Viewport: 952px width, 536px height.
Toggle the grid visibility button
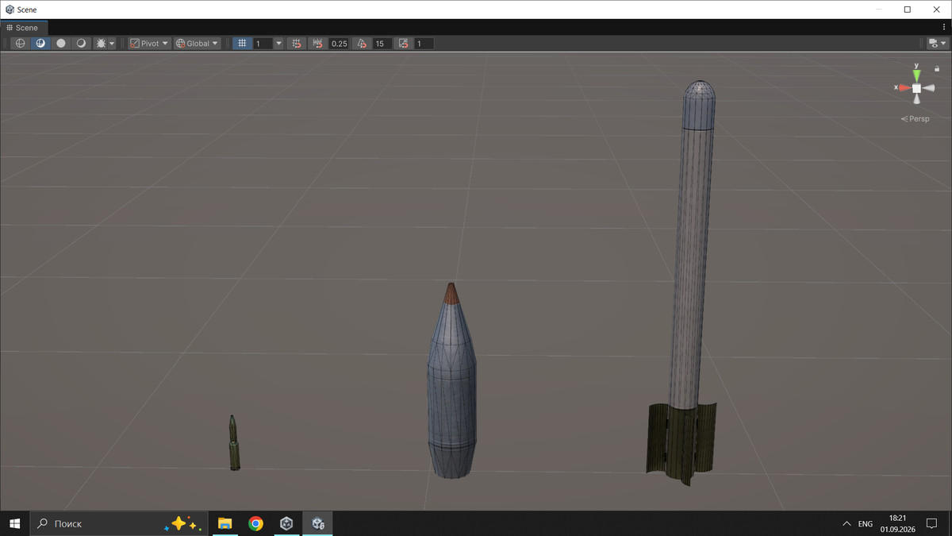tap(242, 44)
